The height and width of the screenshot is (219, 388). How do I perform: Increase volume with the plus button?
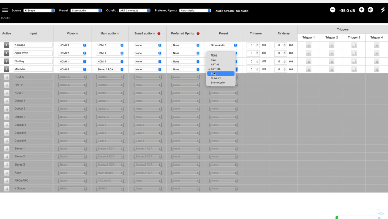pos(361,10)
